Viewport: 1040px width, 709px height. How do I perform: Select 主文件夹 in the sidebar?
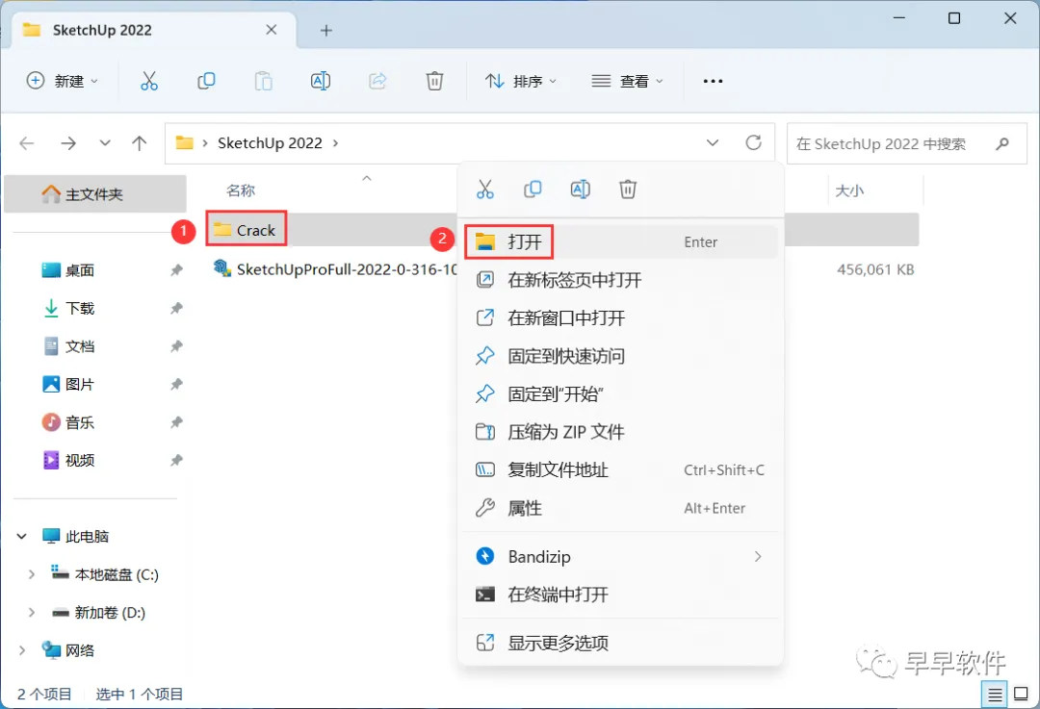94,194
